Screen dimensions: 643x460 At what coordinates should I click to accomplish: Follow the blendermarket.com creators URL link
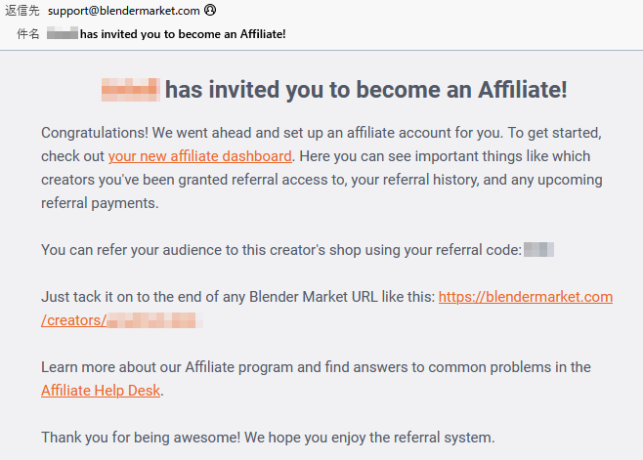(526, 297)
